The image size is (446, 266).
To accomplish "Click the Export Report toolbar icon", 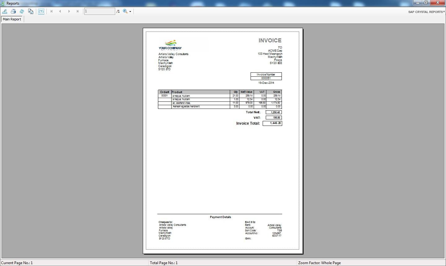I will (5, 11).
